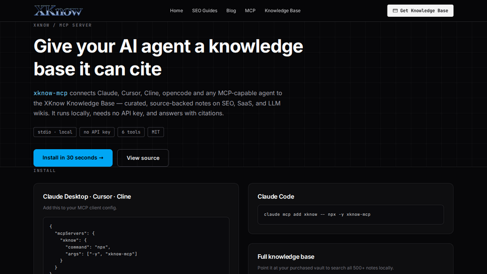This screenshot has height=274, width=487.
Task: Click the xknow-mcp highlighted code text
Action: (50, 93)
